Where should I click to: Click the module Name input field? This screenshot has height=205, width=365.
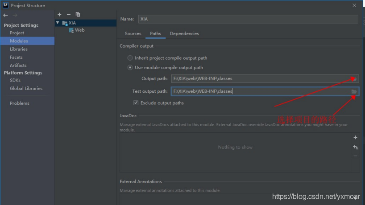click(248, 19)
